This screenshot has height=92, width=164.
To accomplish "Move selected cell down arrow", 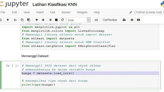I will (43, 20).
